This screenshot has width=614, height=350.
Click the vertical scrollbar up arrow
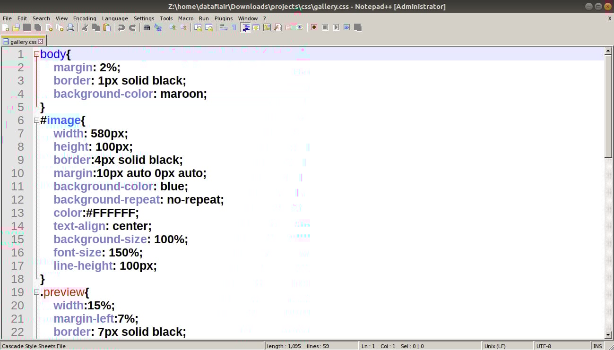609,51
